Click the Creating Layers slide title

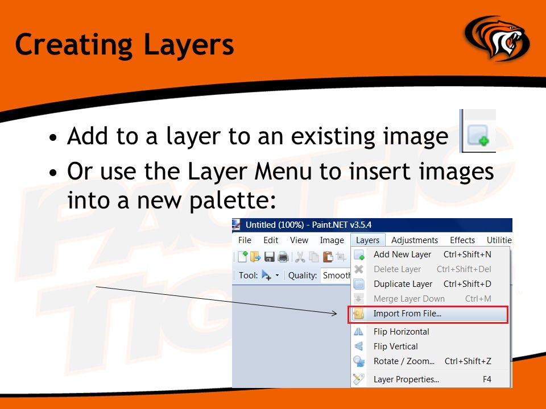(x=125, y=45)
